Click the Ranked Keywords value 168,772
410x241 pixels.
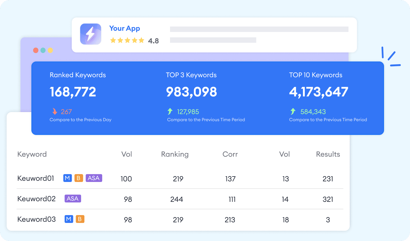(x=73, y=92)
